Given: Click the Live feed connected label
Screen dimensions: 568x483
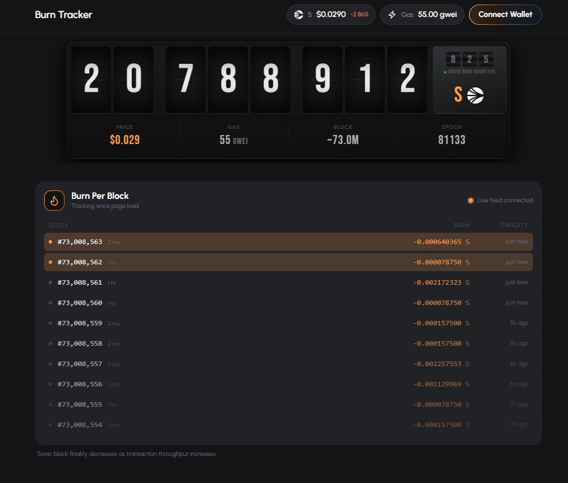Looking at the screenshot, I should pos(505,200).
